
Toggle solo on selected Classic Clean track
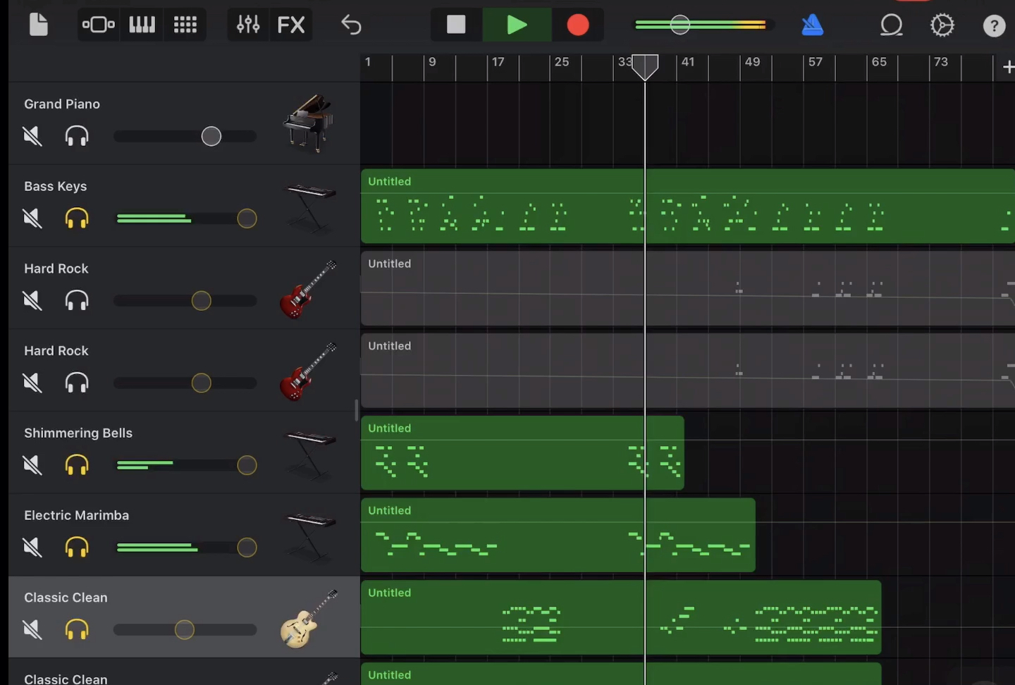tap(77, 629)
